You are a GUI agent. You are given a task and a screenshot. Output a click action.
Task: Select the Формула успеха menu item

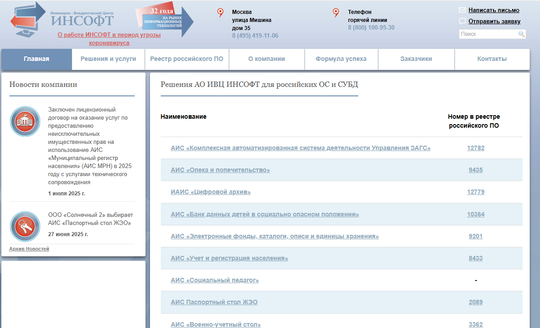click(341, 59)
